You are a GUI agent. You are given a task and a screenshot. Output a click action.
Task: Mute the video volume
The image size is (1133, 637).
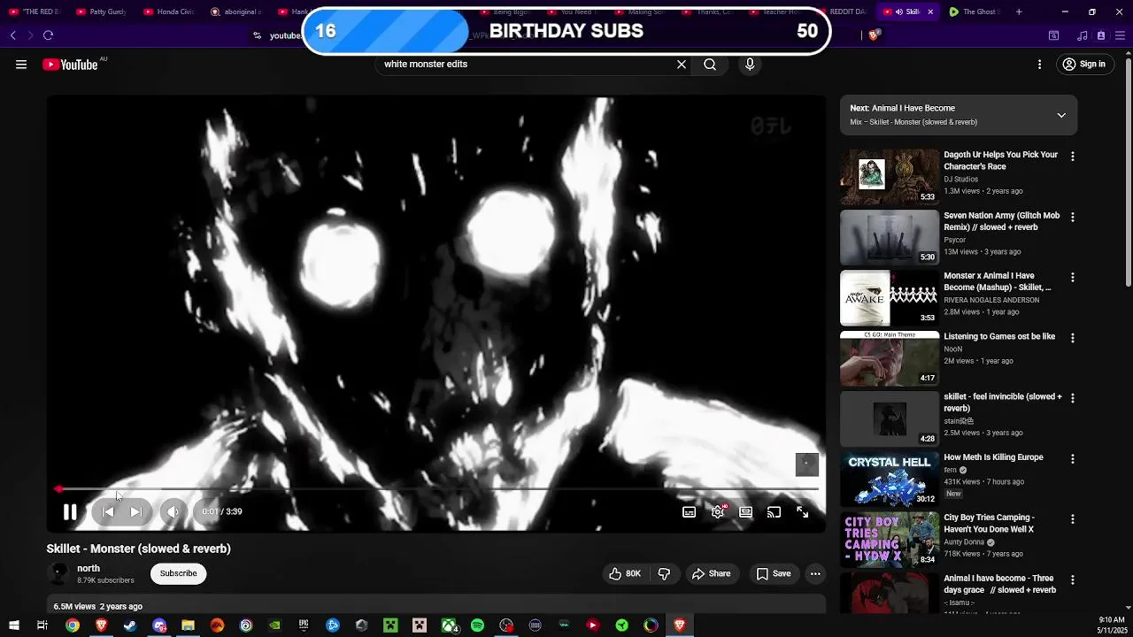(173, 511)
